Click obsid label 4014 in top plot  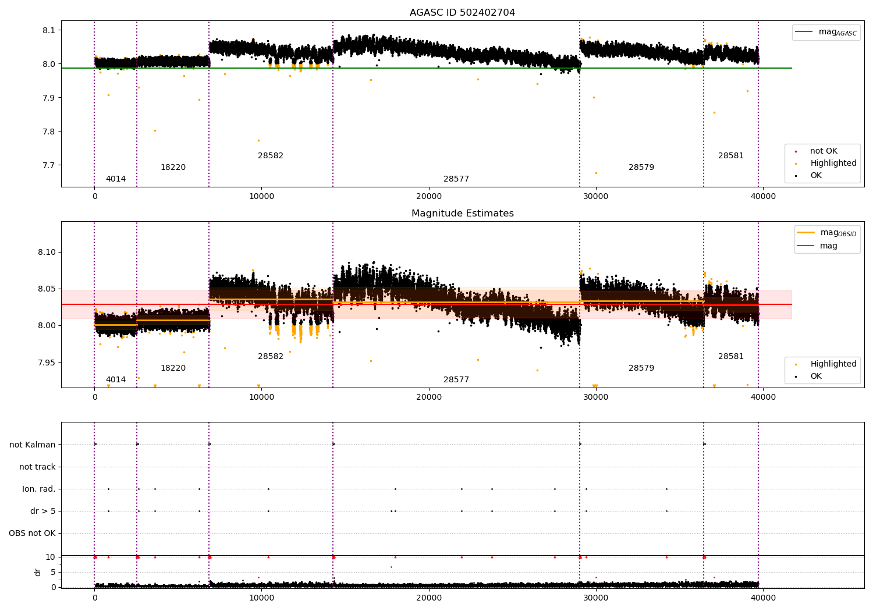pos(116,179)
